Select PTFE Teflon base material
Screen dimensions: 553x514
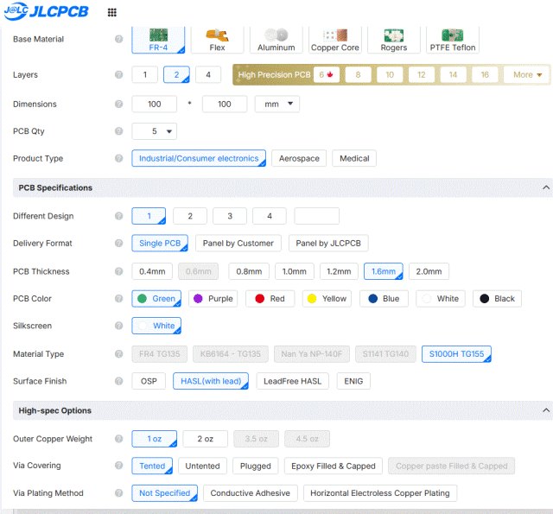pyautogui.click(x=453, y=40)
